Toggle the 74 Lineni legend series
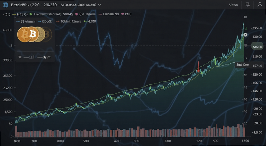The height and width of the screenshot is (146, 266). (26, 21)
